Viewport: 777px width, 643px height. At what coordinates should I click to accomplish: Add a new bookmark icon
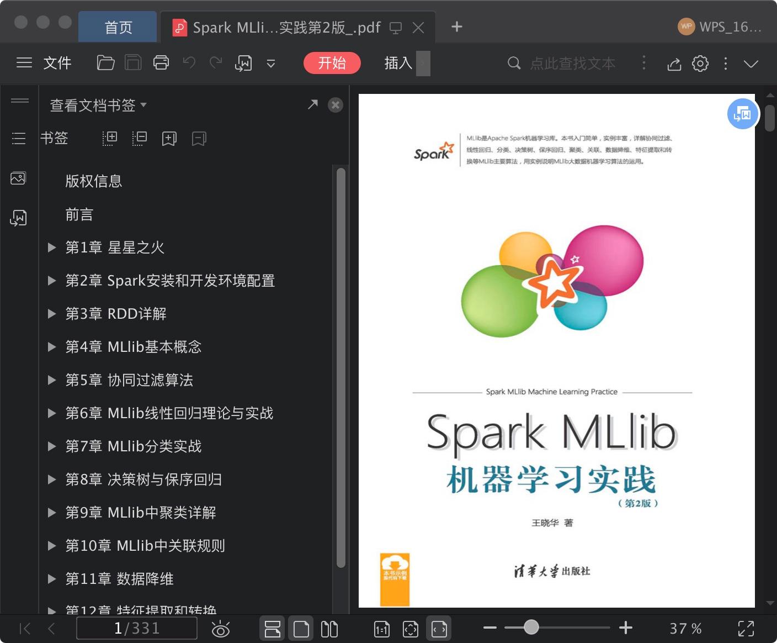click(169, 139)
